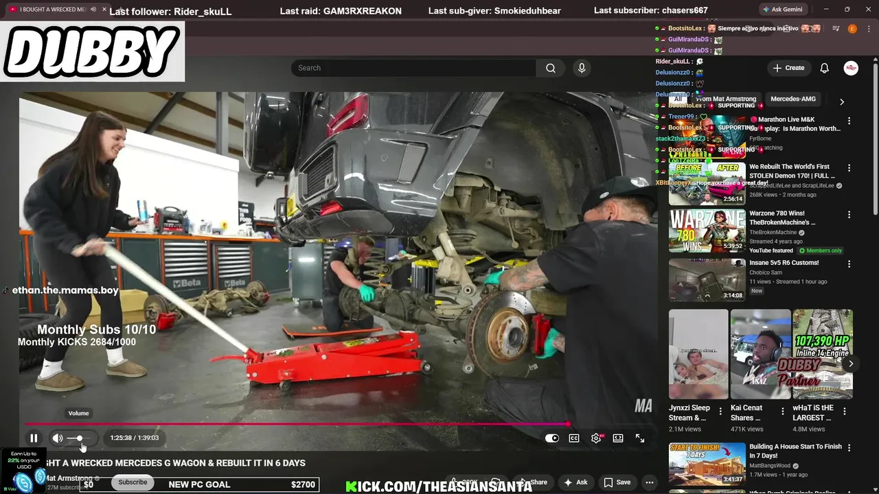Toggle closed captions with the CC icon
This screenshot has height=494, width=879.
point(574,438)
